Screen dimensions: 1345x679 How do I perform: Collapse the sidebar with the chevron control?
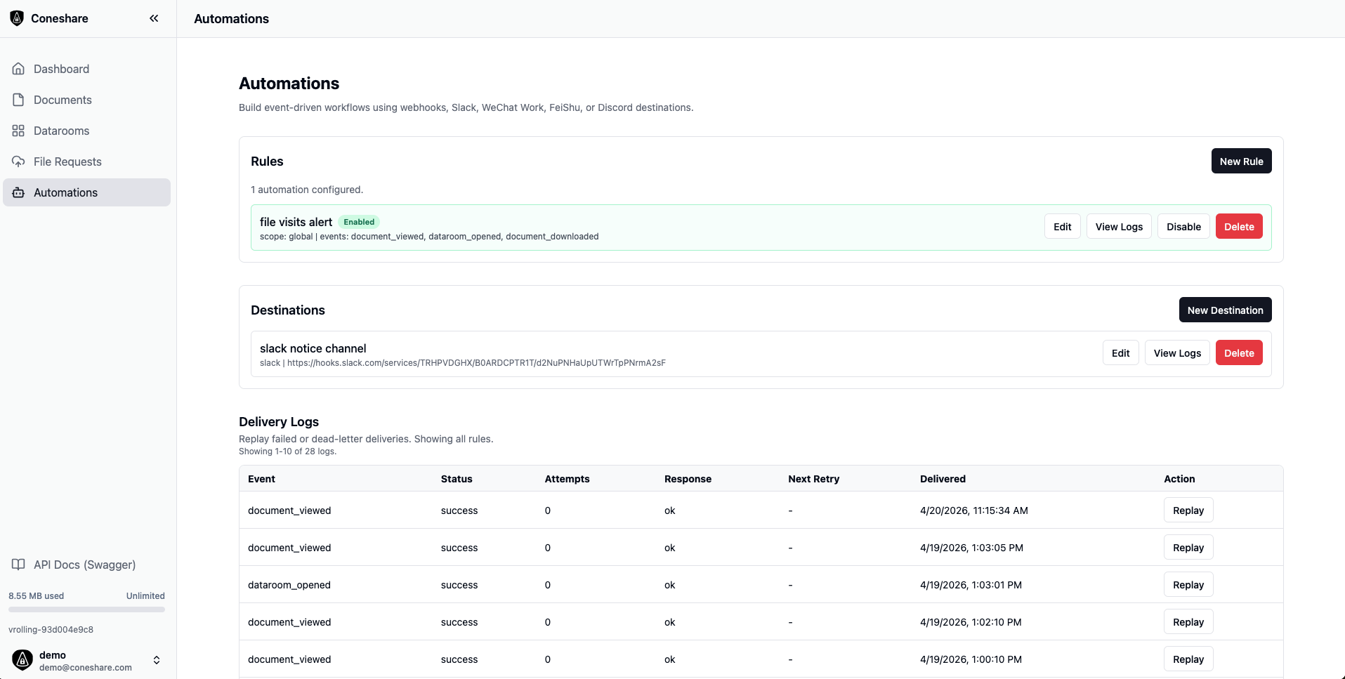tap(154, 18)
